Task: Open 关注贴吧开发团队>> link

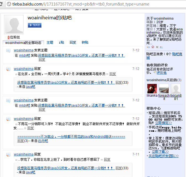Action: 164,156
